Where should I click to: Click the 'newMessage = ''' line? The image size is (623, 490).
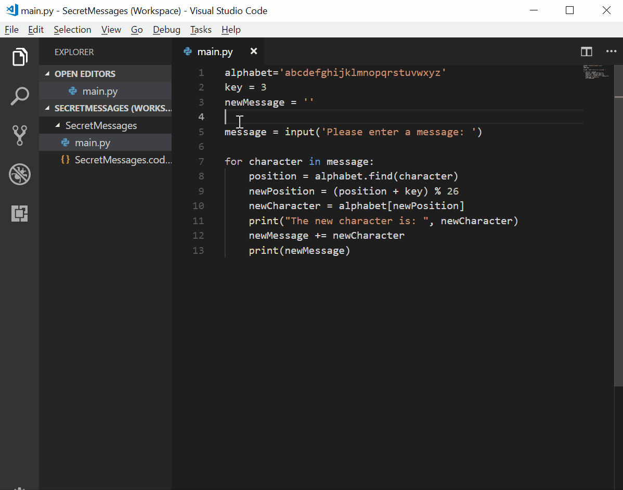click(x=269, y=102)
